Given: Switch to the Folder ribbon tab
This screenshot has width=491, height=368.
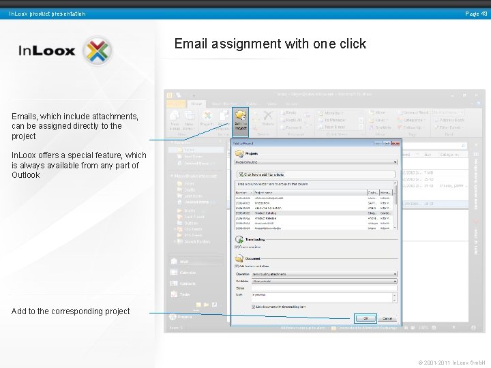Looking at the screenshot, I should tap(252, 104).
